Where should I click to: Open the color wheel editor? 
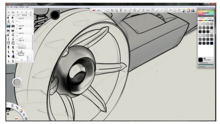[x=188, y=10]
